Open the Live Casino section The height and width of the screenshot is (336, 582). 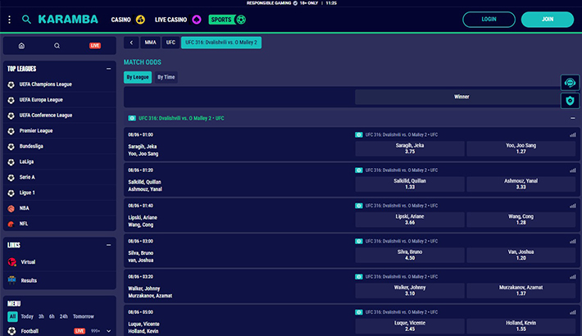tap(171, 20)
